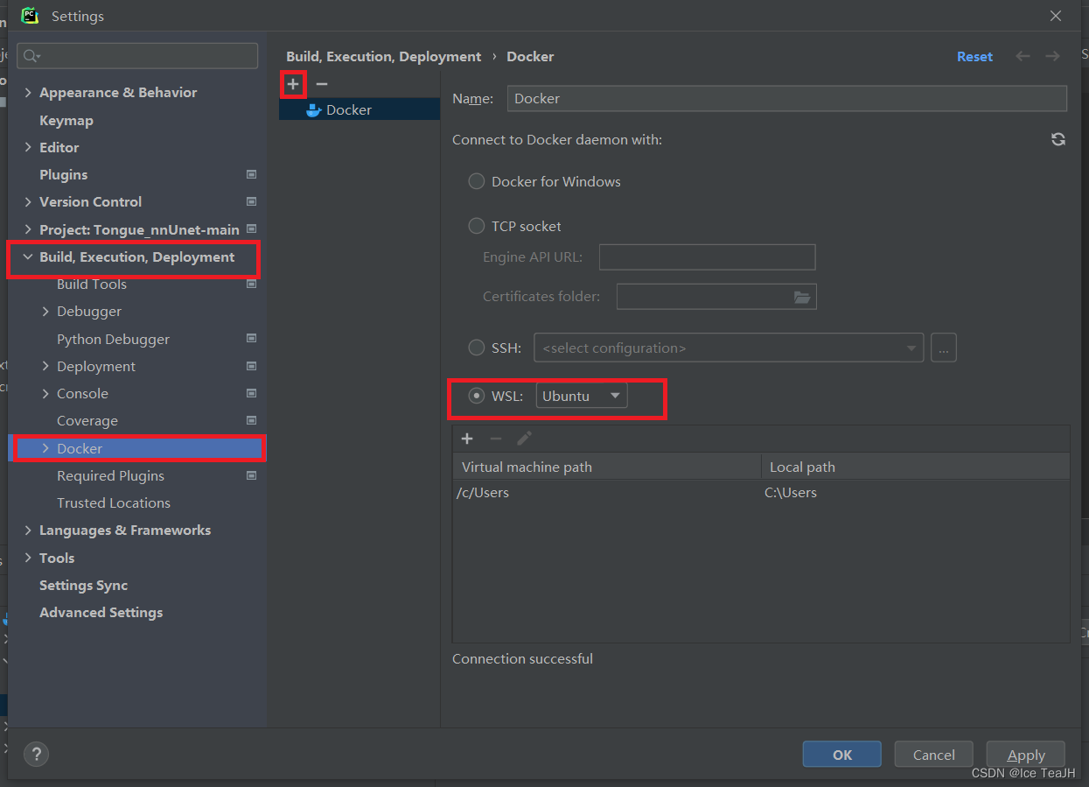Remove path mapping with minus icon
The width and height of the screenshot is (1089, 787).
(496, 439)
